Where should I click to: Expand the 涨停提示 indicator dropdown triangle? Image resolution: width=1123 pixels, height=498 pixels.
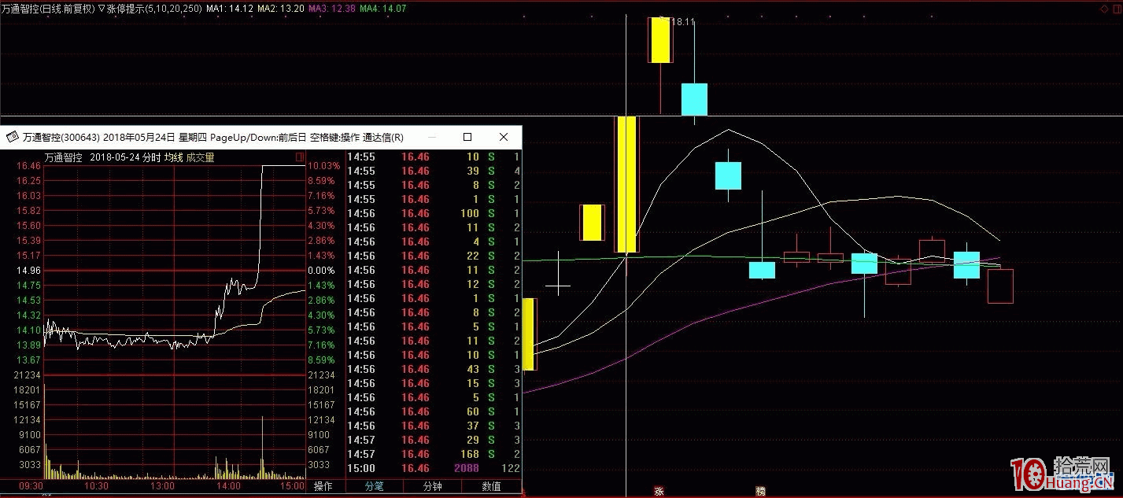click(102, 8)
